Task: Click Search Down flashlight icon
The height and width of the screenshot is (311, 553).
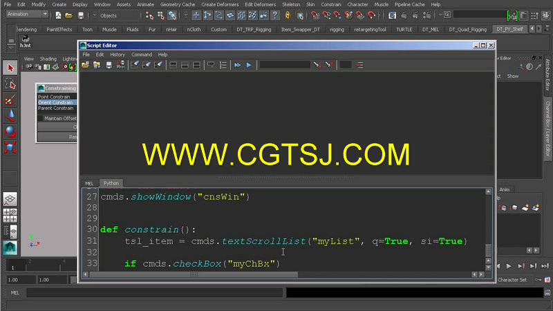Action: point(317,65)
